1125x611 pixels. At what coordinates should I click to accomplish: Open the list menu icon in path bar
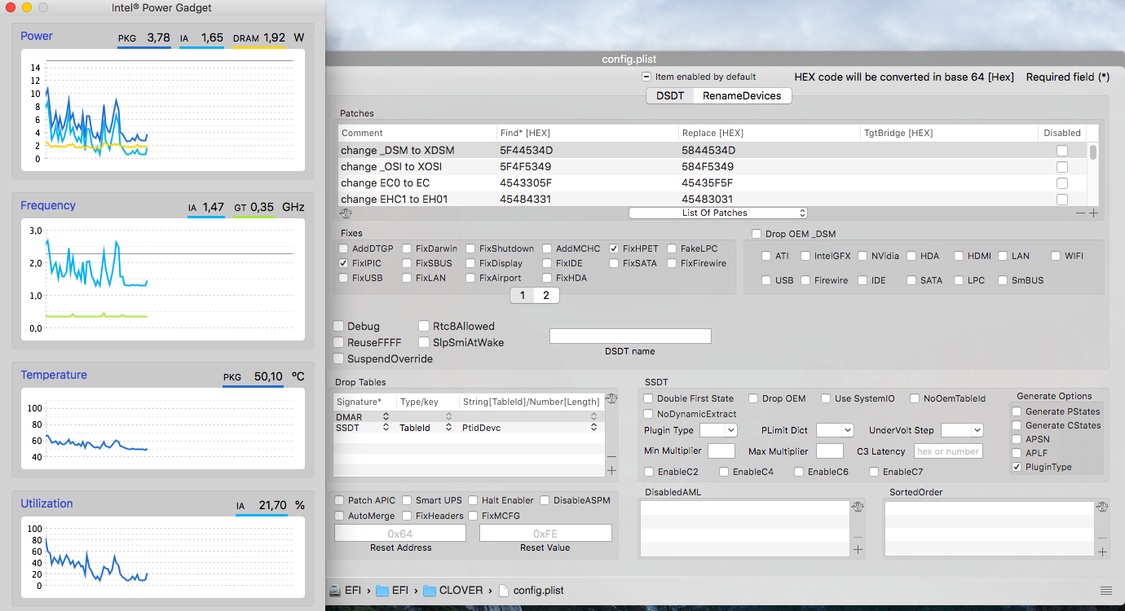[1105, 591]
